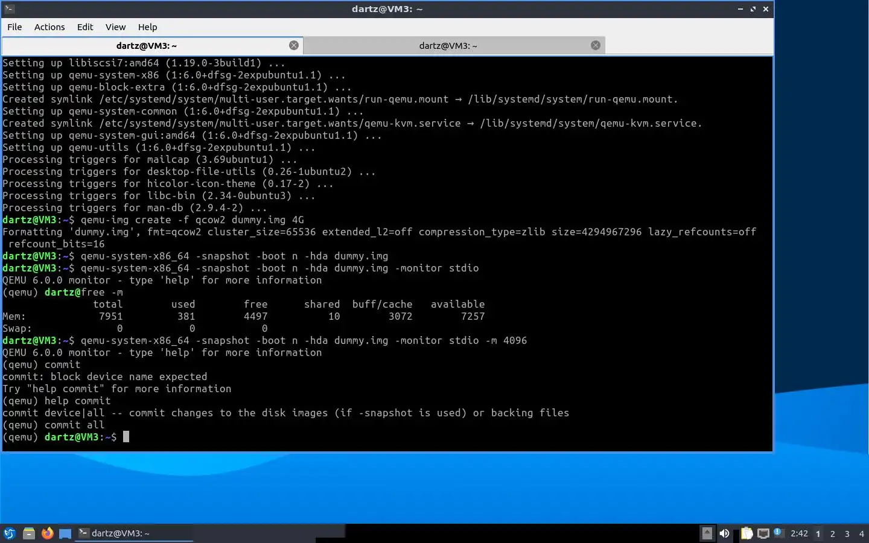Click 'commit: block device name expected' message
869x543 pixels.
click(105, 376)
